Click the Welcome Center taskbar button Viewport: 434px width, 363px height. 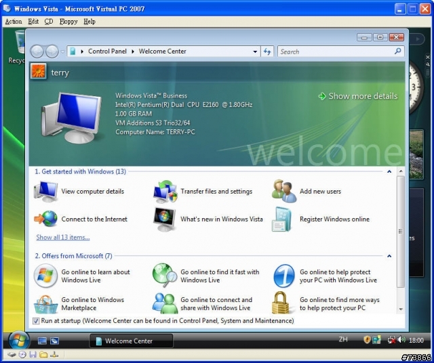132,341
